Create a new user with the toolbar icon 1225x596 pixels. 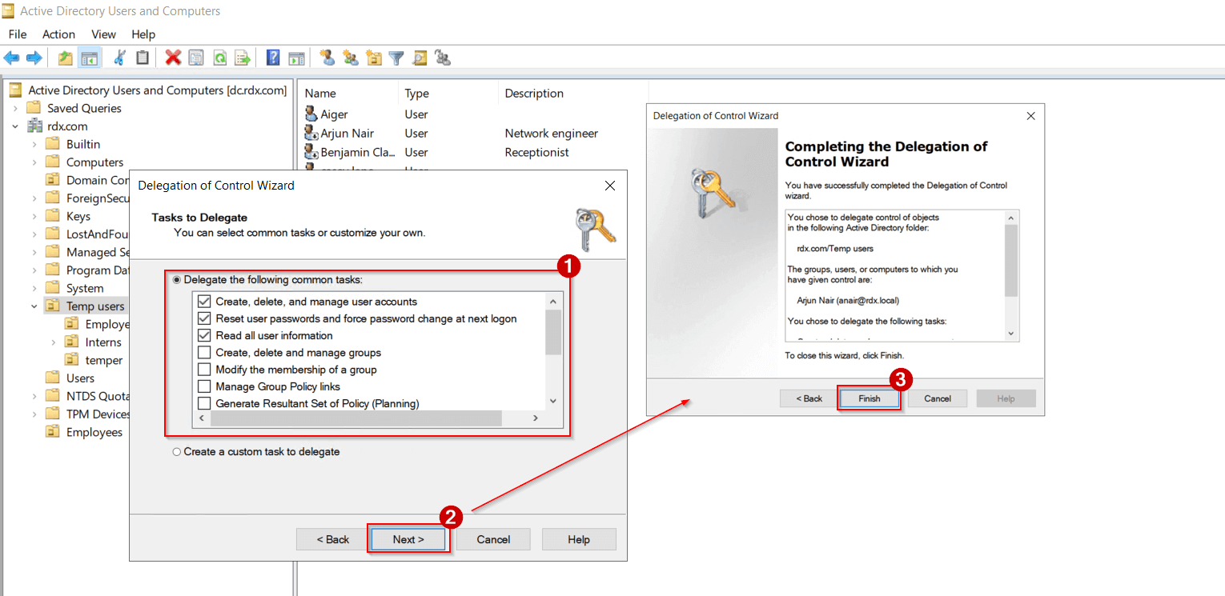327,57
